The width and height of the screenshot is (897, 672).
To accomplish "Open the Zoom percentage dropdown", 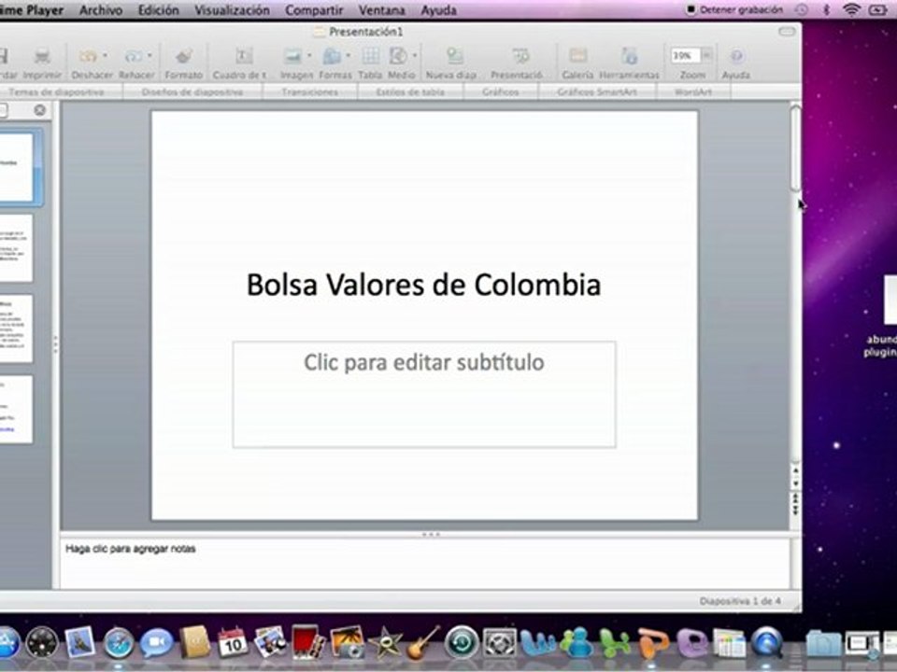I will 707,55.
